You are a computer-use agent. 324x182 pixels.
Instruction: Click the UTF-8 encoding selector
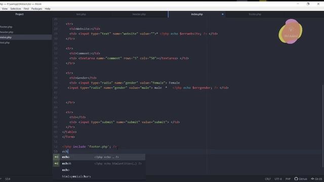pyautogui.click(x=278, y=179)
